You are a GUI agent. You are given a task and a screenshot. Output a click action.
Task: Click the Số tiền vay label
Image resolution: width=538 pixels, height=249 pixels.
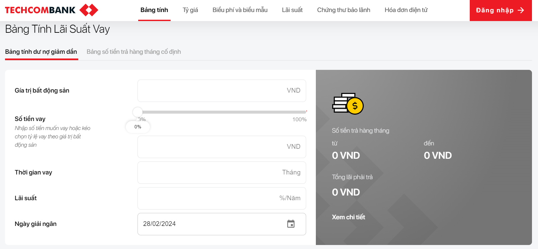point(30,119)
